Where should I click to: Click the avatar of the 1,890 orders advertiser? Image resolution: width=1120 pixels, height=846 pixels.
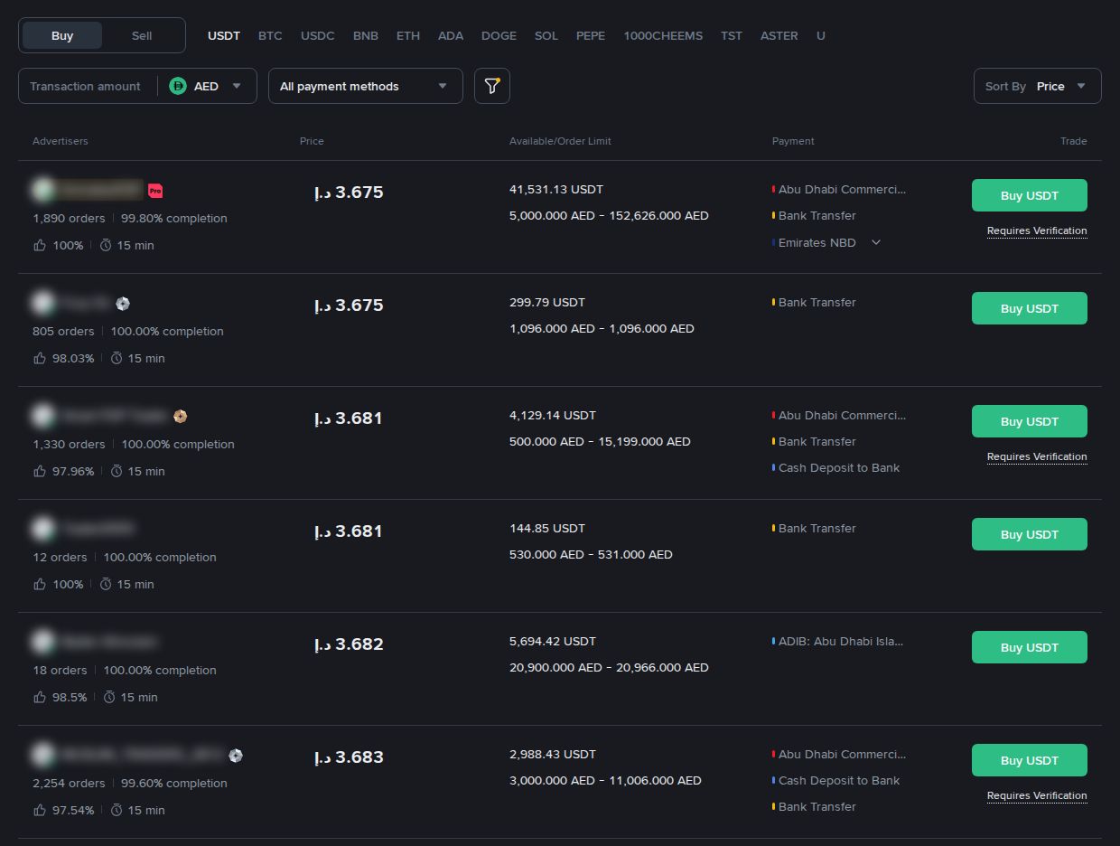coord(42,190)
